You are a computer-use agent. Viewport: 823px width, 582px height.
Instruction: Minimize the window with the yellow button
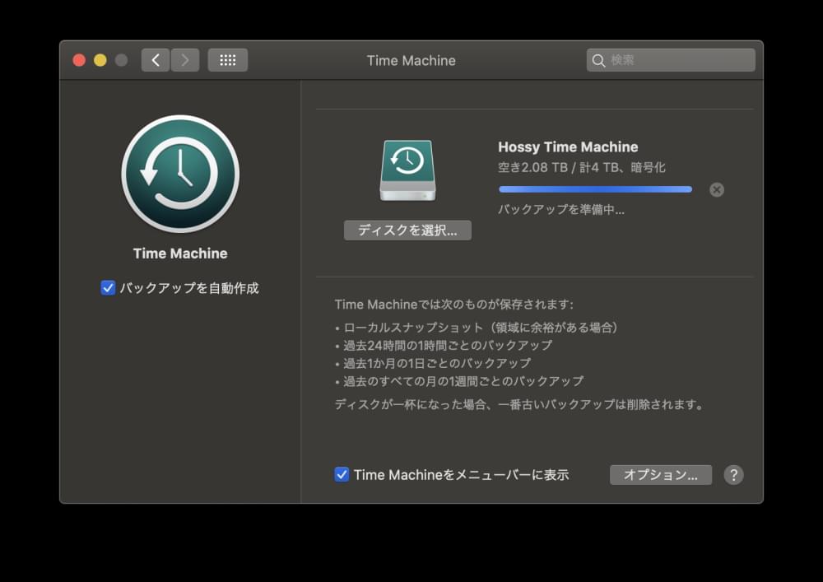click(100, 60)
